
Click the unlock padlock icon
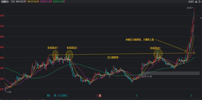[x=196, y=2]
